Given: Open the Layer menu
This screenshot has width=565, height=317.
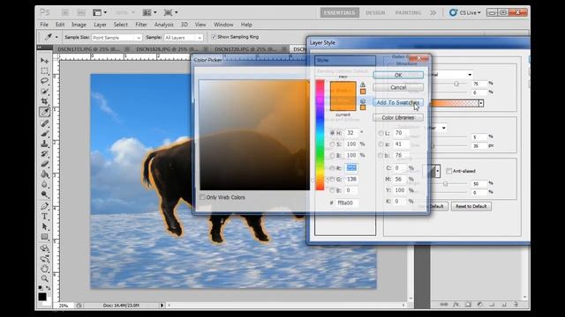Looking at the screenshot, I should (x=100, y=25).
